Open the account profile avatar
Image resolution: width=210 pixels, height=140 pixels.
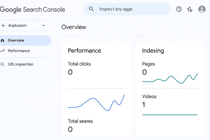click(202, 9)
